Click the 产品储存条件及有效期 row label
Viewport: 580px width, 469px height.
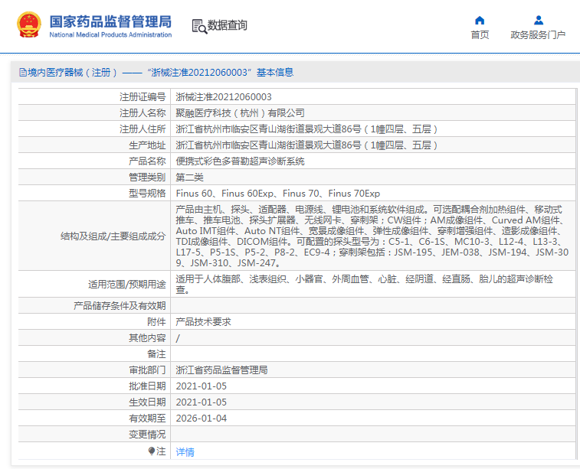click(120, 306)
